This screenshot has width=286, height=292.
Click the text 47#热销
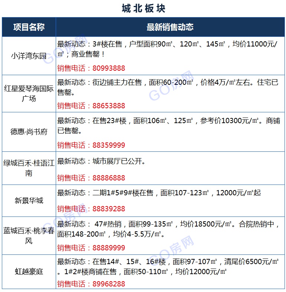108,224
